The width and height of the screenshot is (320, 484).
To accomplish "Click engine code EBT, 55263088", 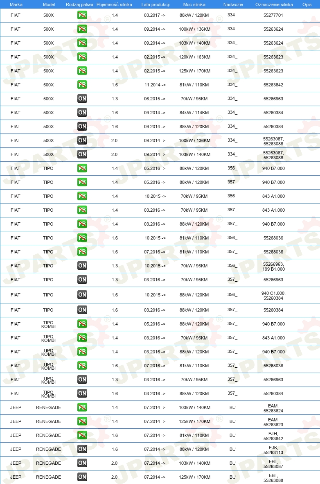I will [273, 477].
